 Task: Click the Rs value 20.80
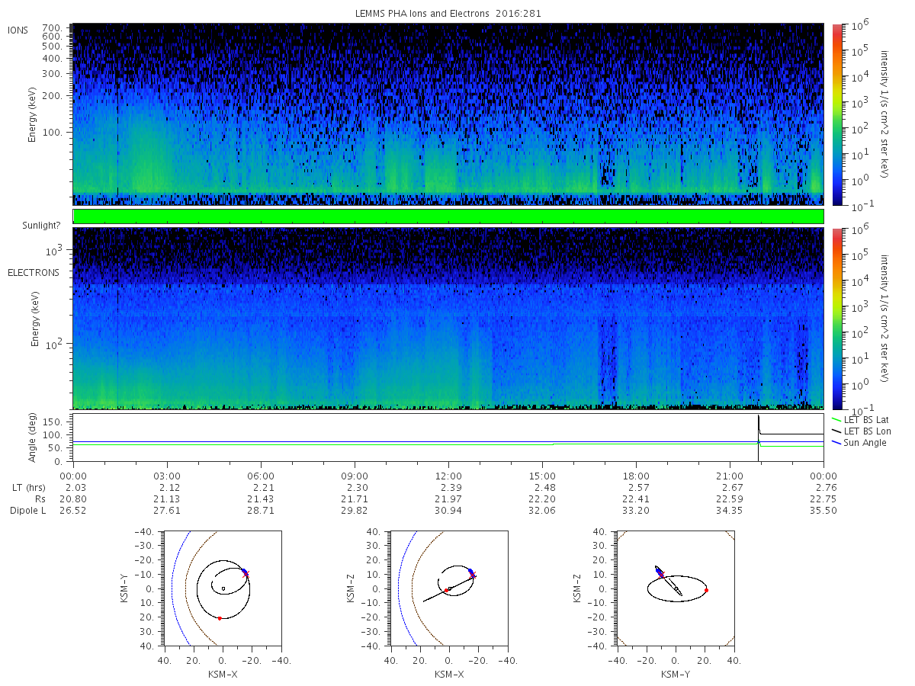coord(73,498)
